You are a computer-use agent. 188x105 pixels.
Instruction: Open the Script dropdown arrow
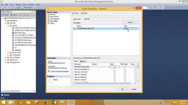(80, 13)
